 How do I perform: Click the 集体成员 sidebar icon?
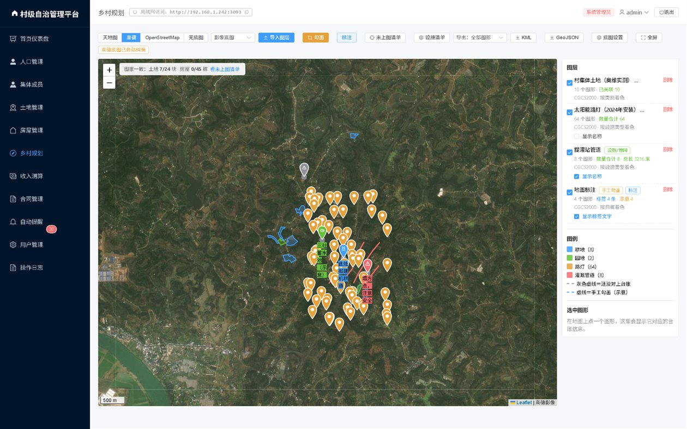[x=13, y=84]
